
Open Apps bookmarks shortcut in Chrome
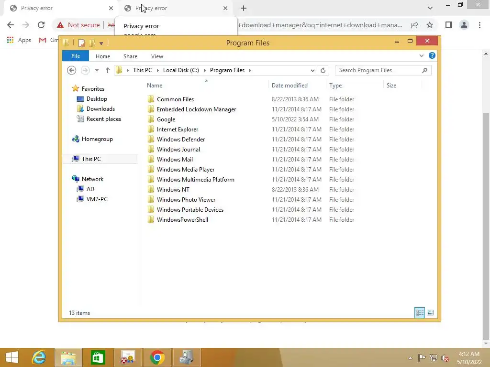pyautogui.click(x=19, y=40)
